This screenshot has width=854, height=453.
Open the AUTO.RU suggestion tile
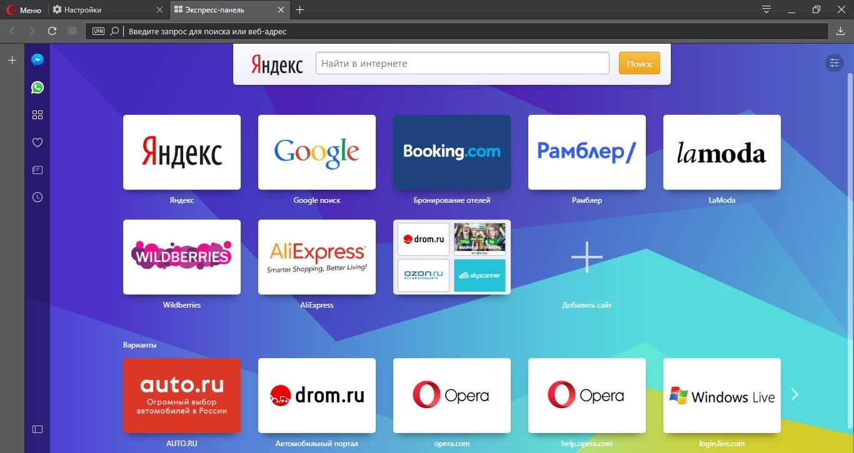182,396
